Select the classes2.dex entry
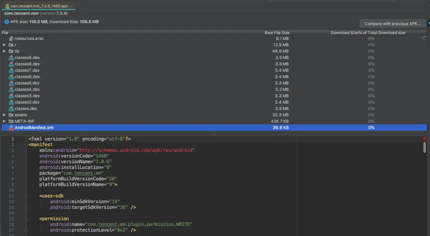This screenshot has width=430, height=236. pyautogui.click(x=27, y=102)
